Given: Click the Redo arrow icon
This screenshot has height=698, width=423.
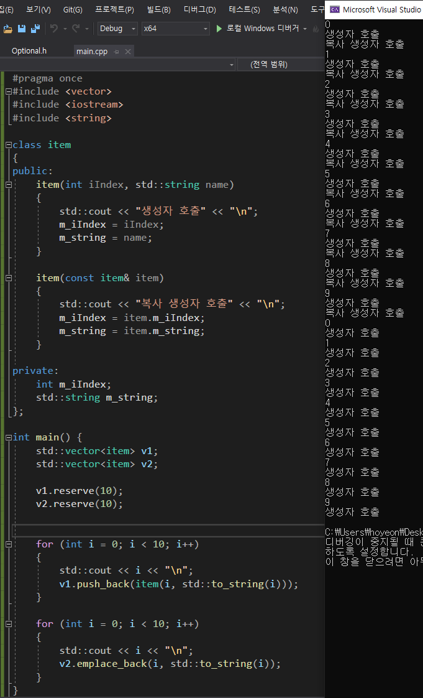Looking at the screenshot, I should click(76, 29).
